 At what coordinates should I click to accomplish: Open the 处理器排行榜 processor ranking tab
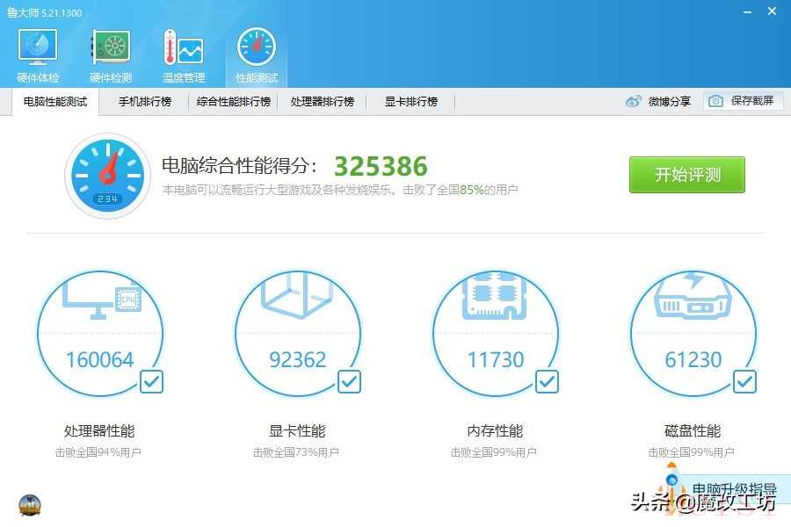point(323,102)
